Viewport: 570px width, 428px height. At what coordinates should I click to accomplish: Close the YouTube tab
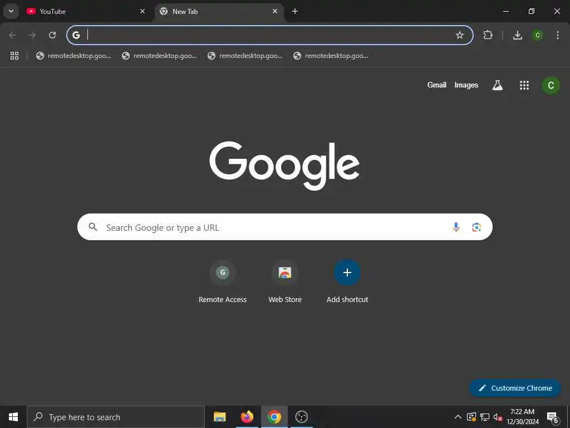click(x=142, y=11)
